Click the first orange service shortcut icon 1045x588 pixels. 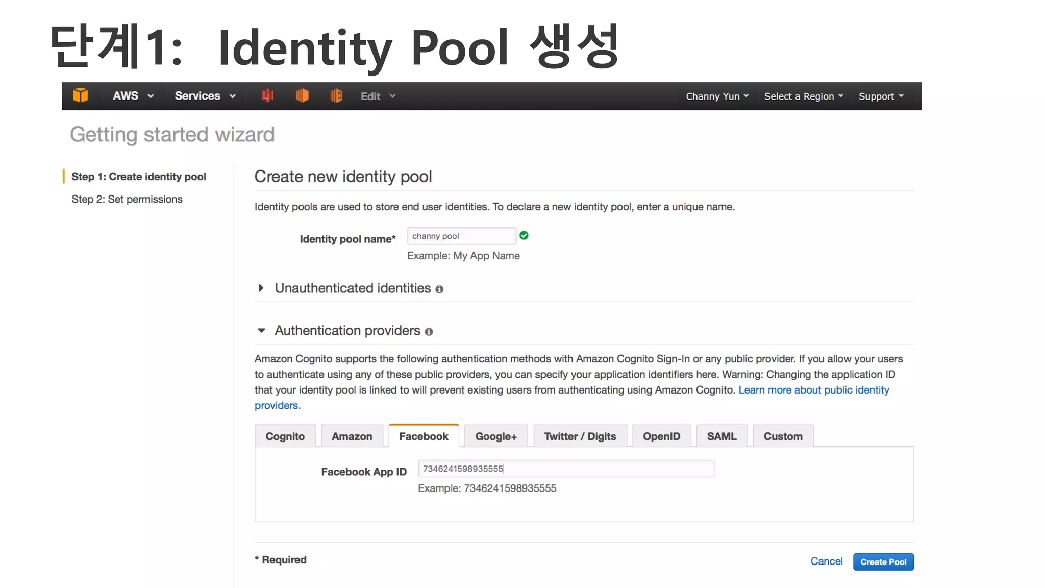pyautogui.click(x=302, y=95)
